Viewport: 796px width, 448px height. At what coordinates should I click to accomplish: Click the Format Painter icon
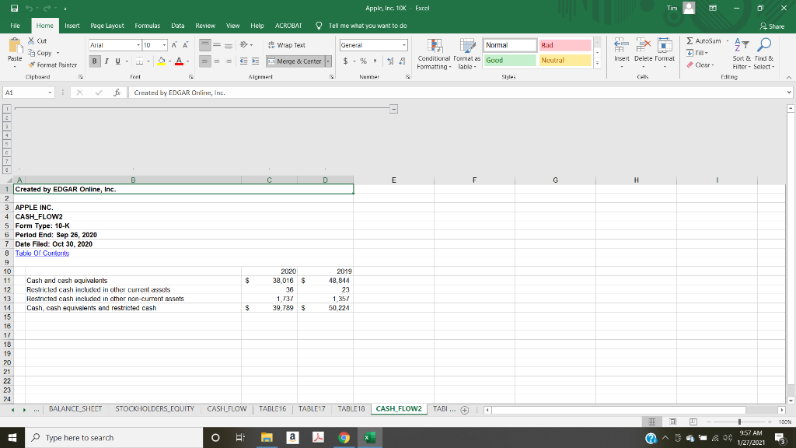(x=44, y=65)
